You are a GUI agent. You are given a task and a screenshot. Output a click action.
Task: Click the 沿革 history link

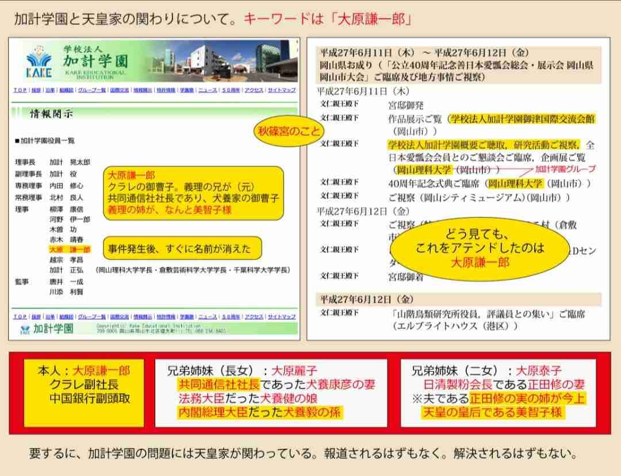pyautogui.click(x=51, y=90)
